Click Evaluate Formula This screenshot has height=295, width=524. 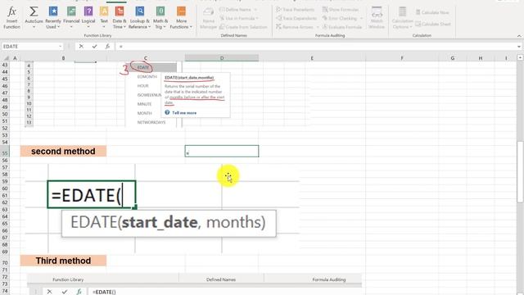[x=342, y=27]
